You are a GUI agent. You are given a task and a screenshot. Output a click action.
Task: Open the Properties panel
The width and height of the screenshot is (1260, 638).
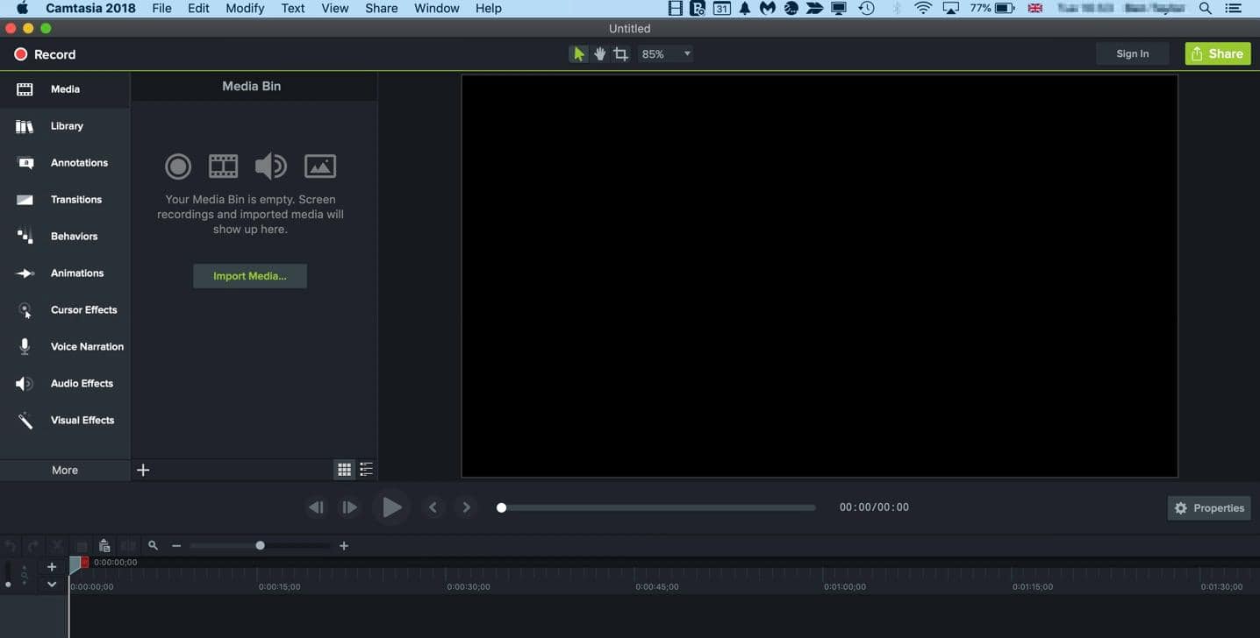(1209, 508)
